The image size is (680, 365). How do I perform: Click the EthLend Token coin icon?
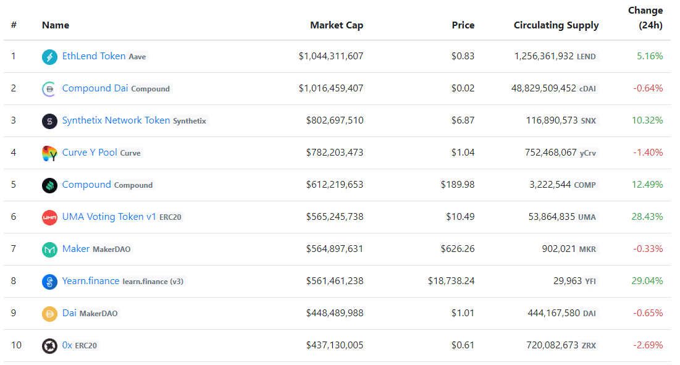click(x=49, y=57)
